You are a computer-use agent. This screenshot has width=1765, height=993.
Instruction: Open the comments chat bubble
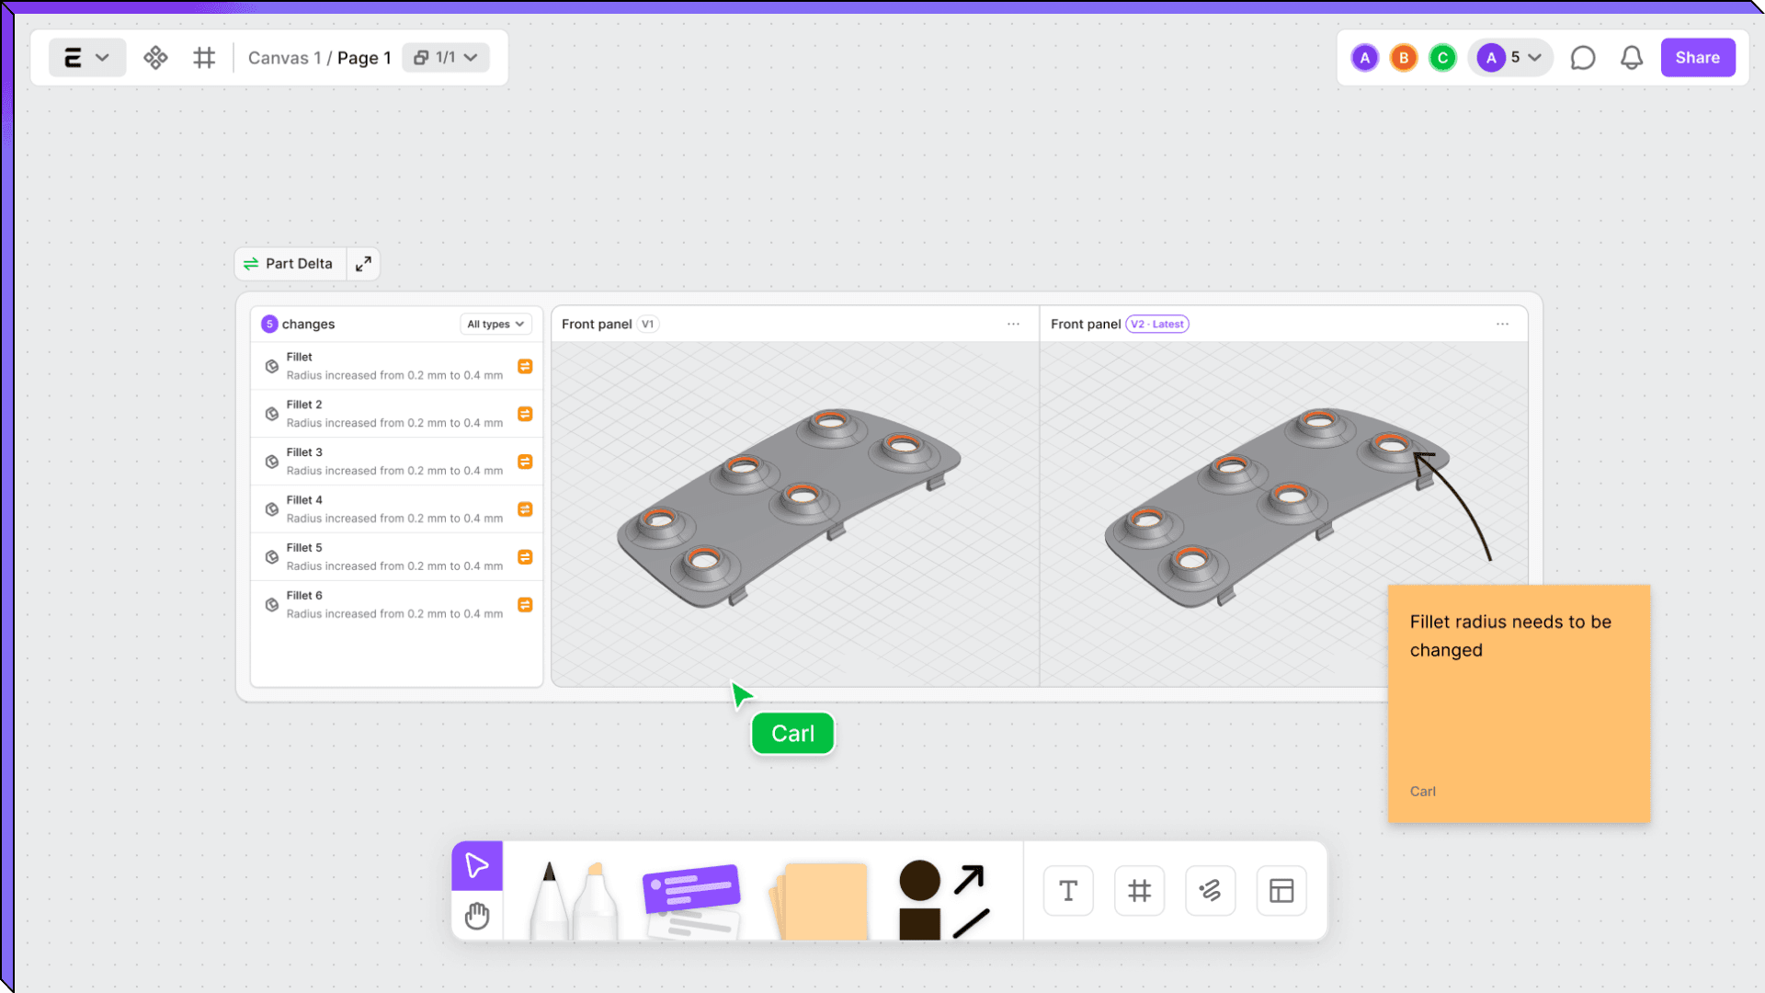click(1582, 58)
